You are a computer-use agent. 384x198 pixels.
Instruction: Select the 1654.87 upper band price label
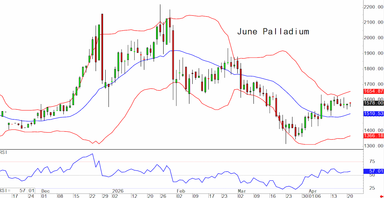click(x=373, y=91)
